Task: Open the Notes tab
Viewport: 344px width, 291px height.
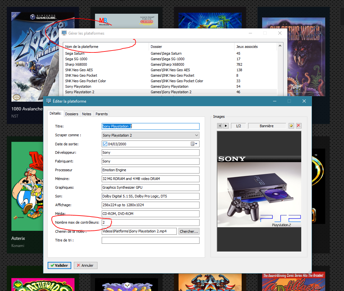Action: click(x=87, y=114)
